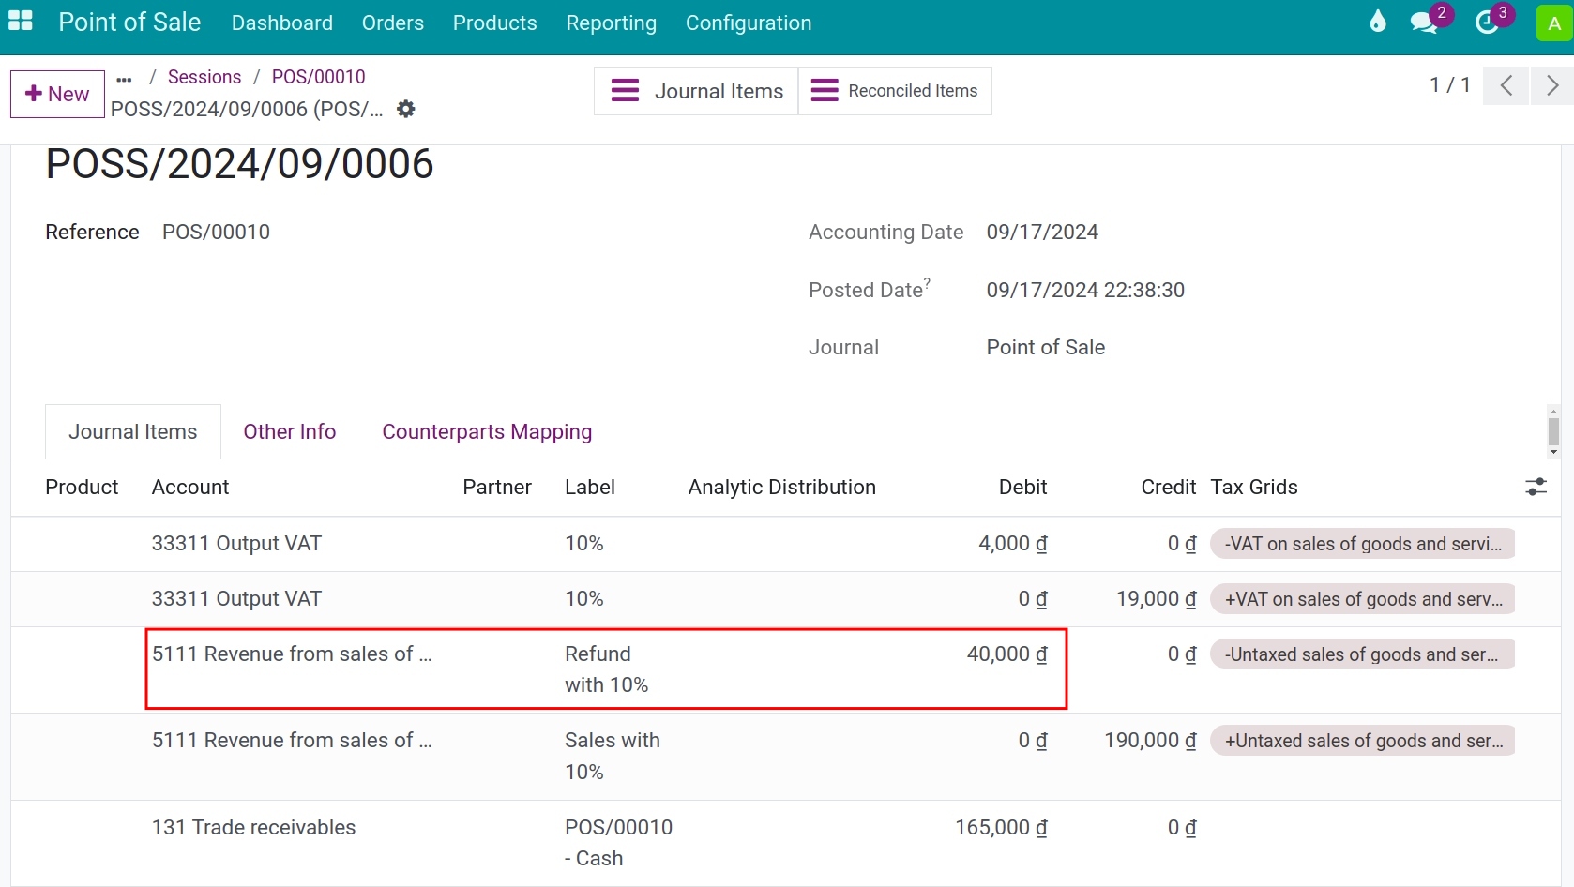Screen dimensions: 1574x887
Task: Click the 165,000 ₫ debit cell
Action: click(1001, 827)
